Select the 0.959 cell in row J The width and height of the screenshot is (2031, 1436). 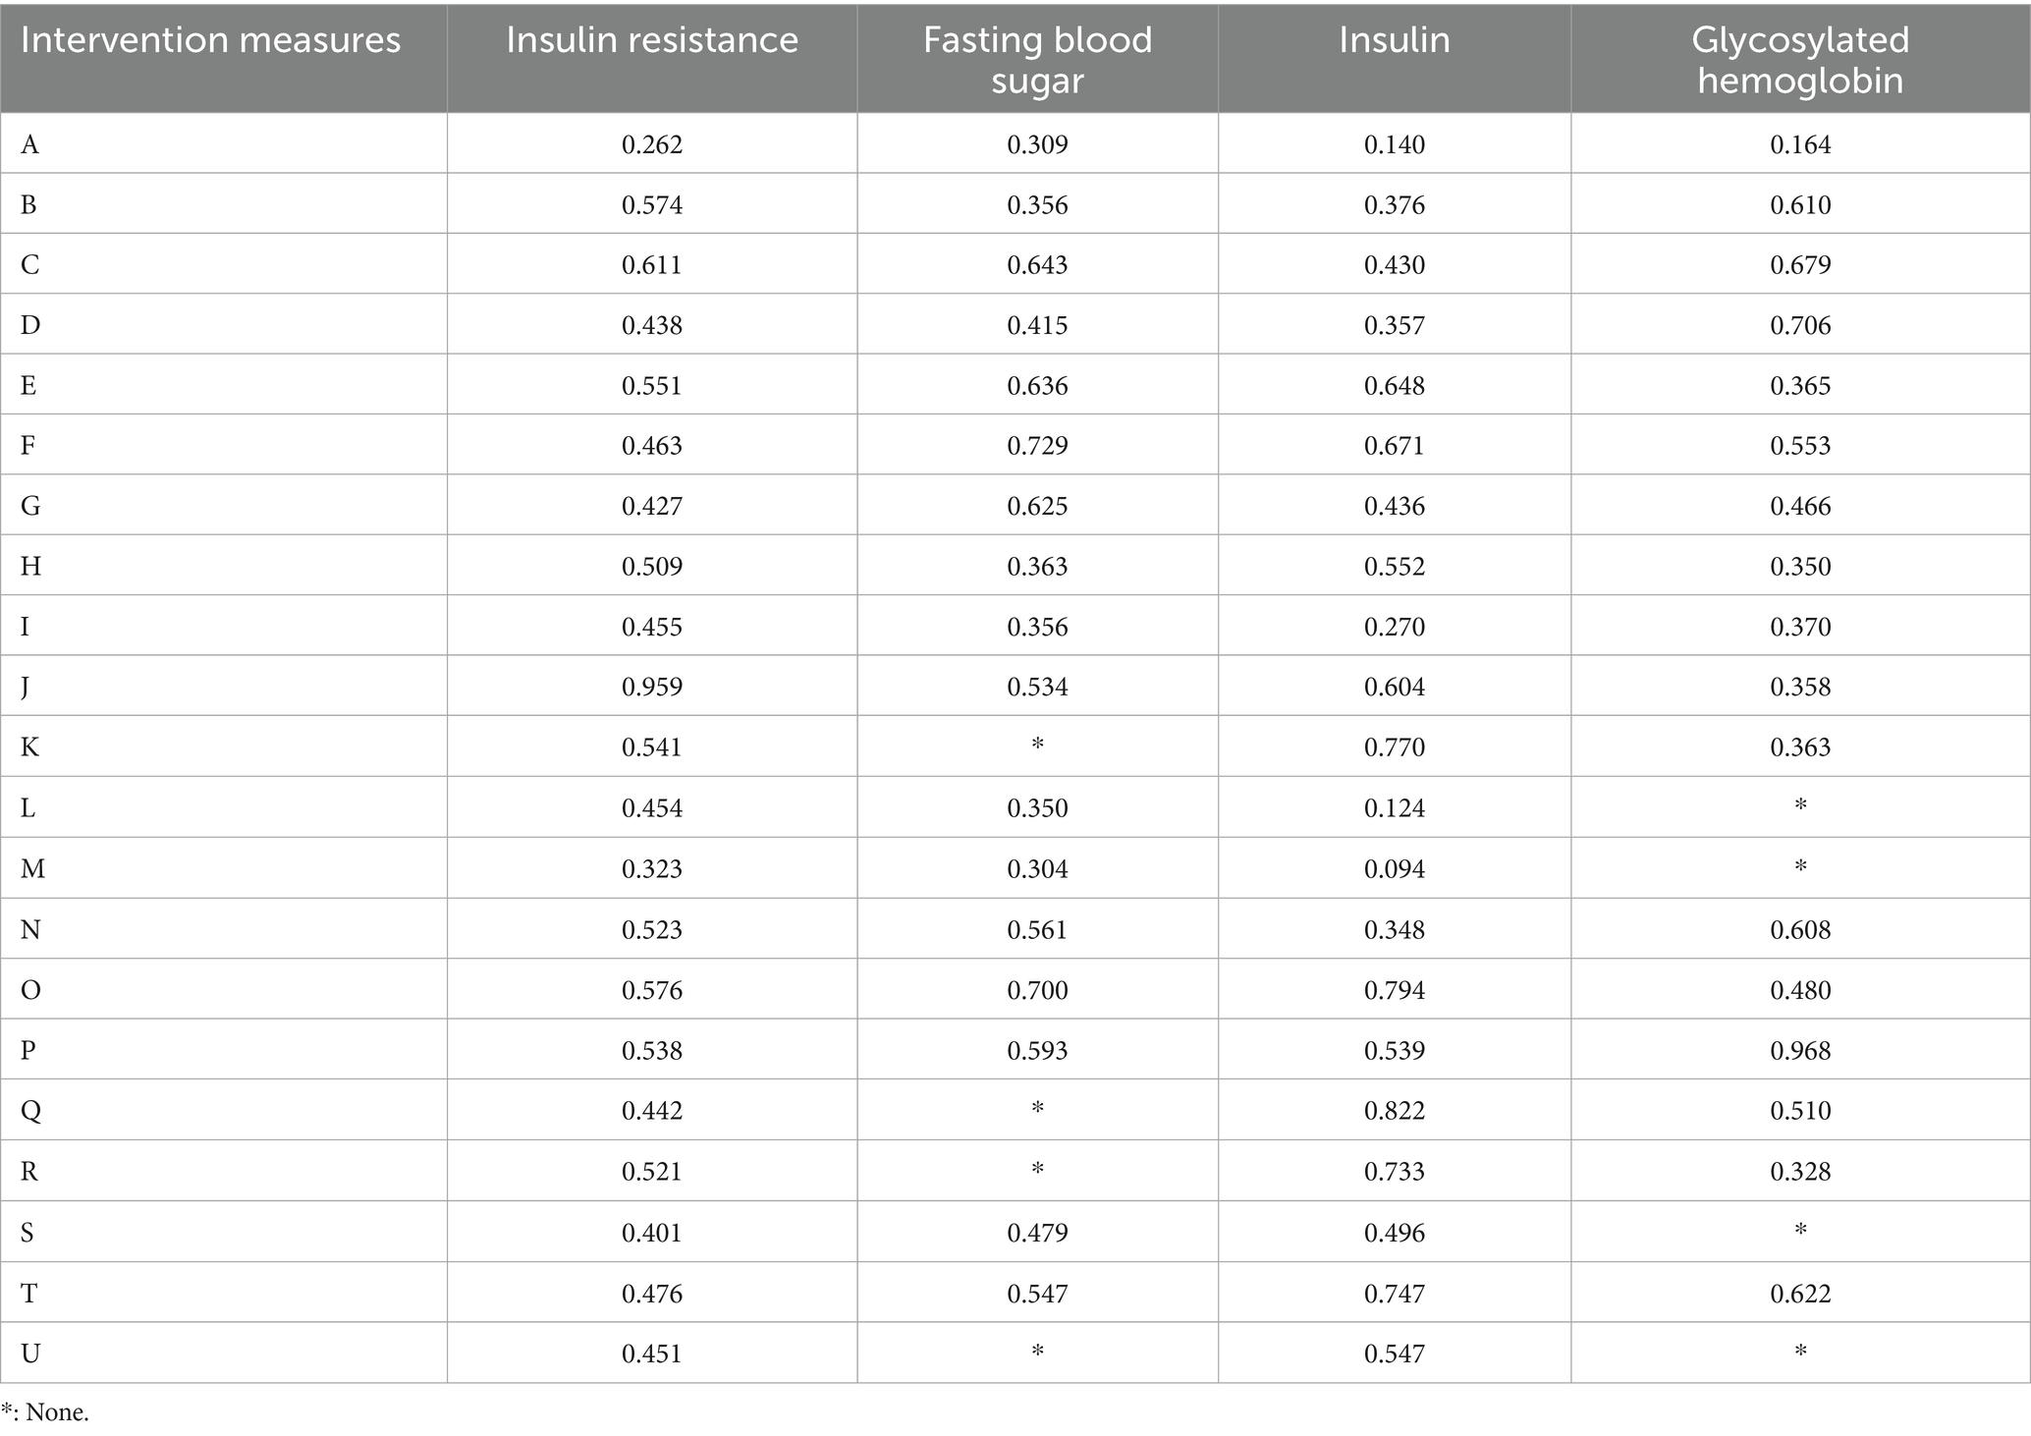[652, 687]
